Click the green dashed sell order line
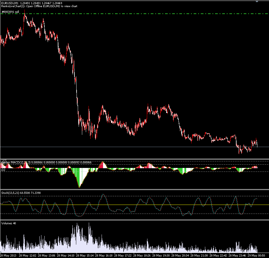Image resolution: width=269 pixels, height=258 pixels. [x=135, y=13]
